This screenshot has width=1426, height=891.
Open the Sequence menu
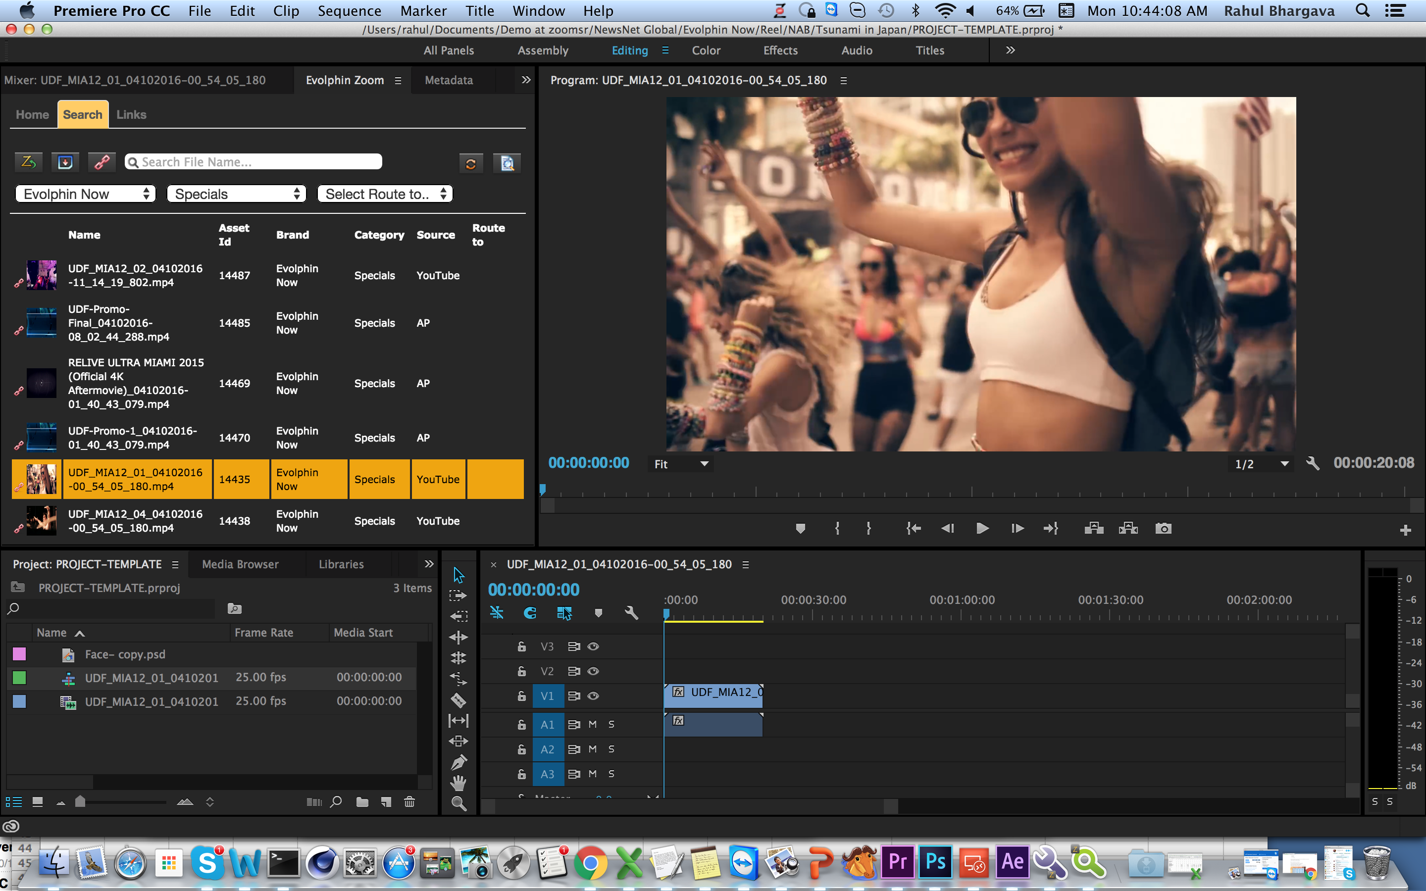[x=349, y=10]
